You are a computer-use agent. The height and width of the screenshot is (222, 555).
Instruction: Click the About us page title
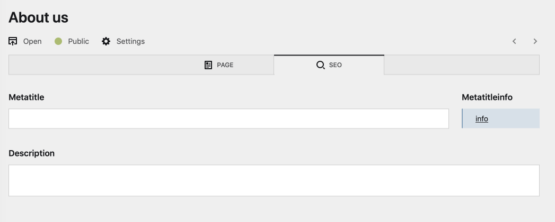39,17
